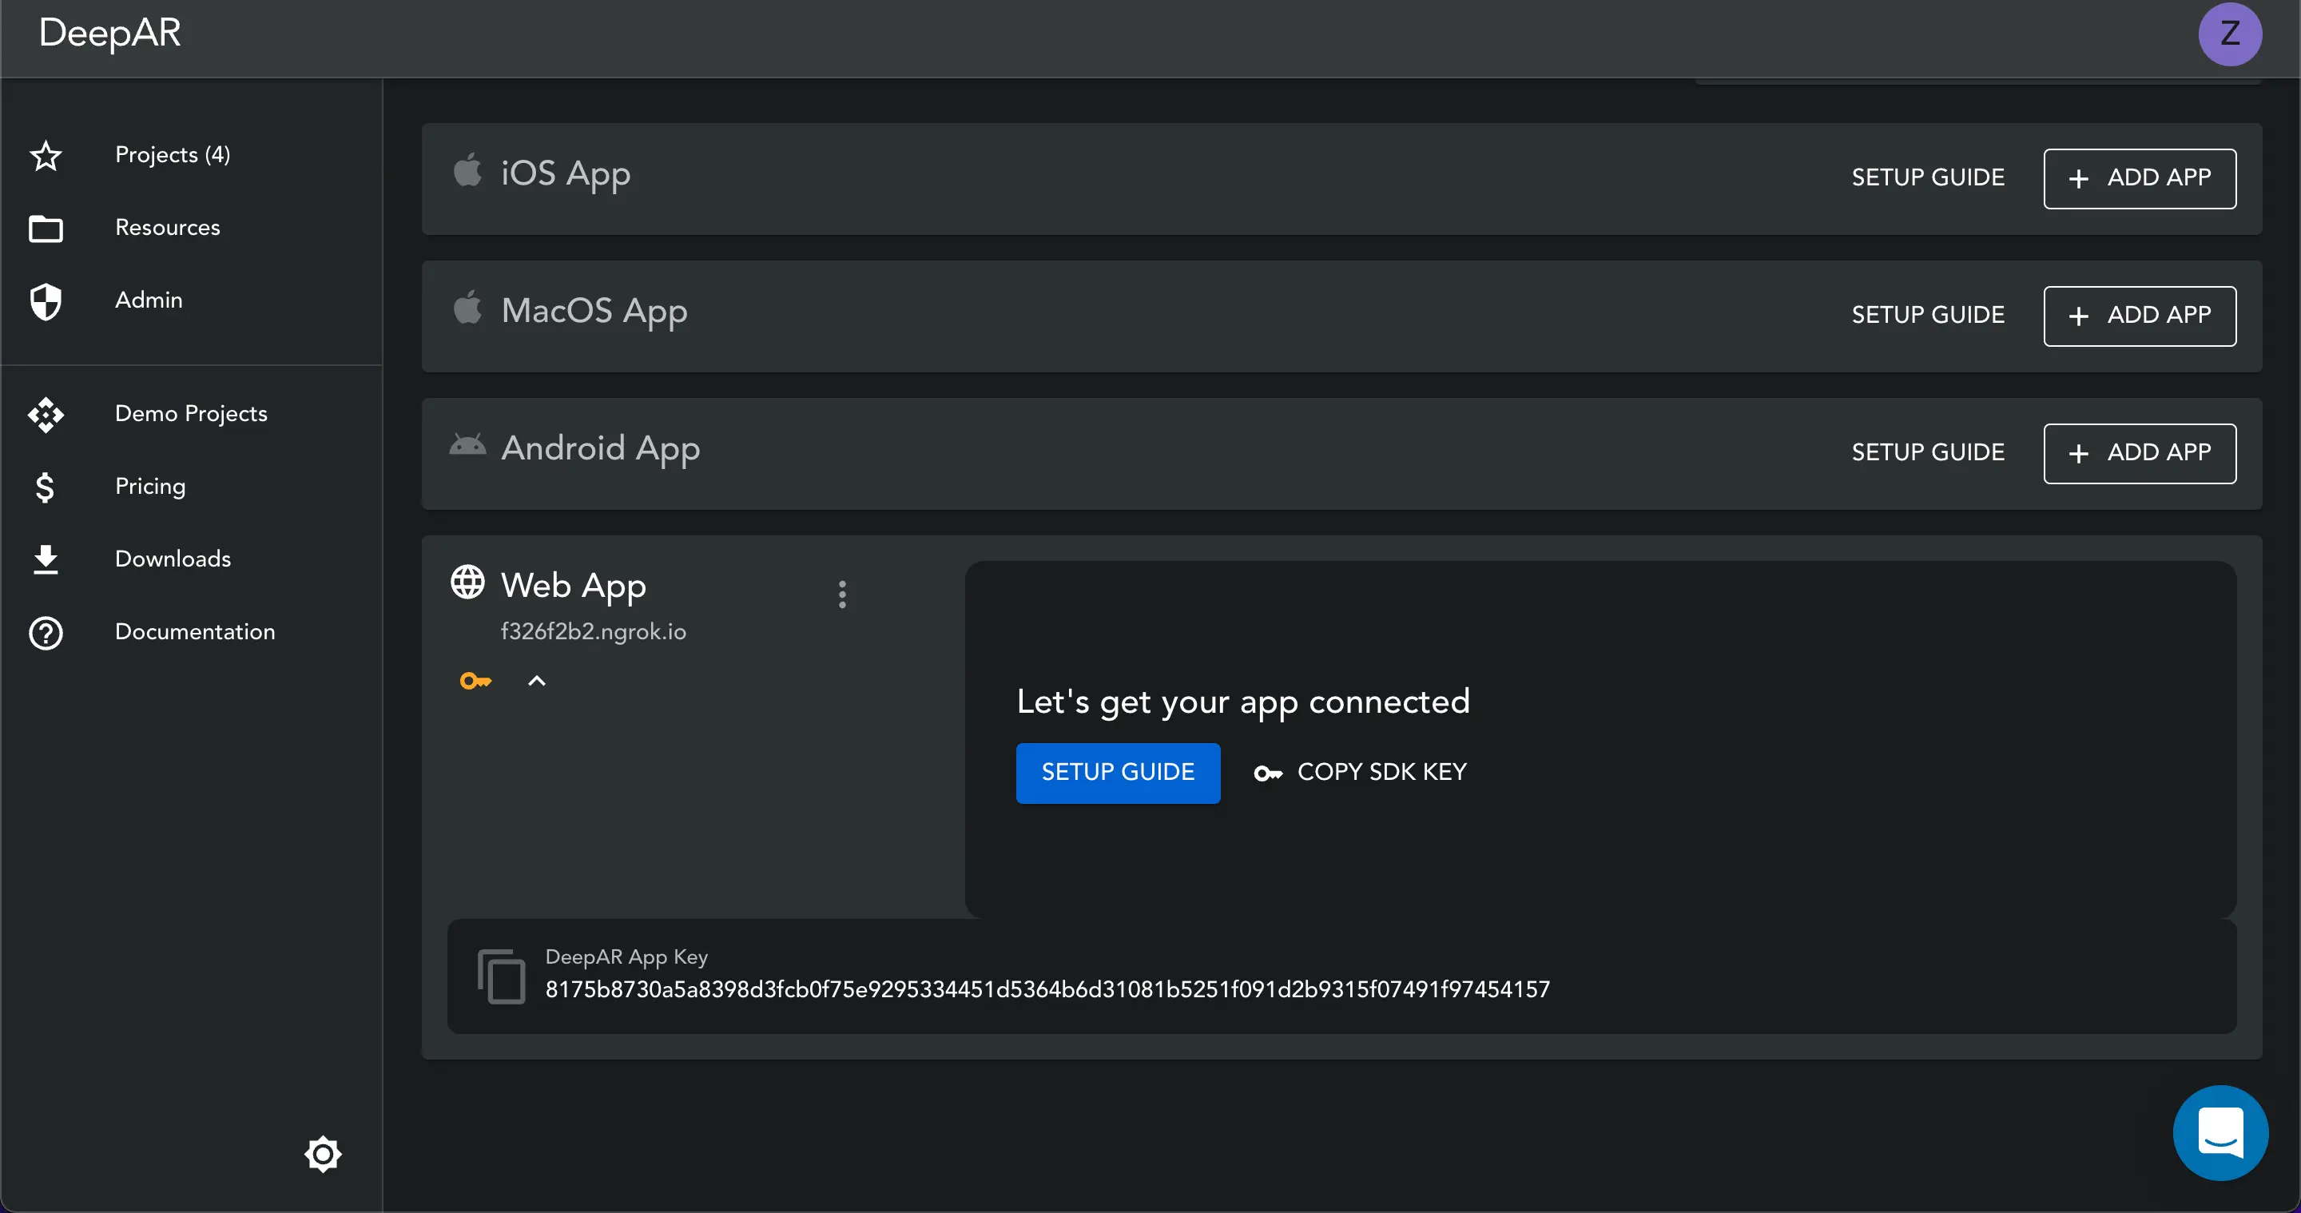Click the Demo Projects diamond icon
This screenshot has height=1213, width=2301.
click(x=46, y=415)
